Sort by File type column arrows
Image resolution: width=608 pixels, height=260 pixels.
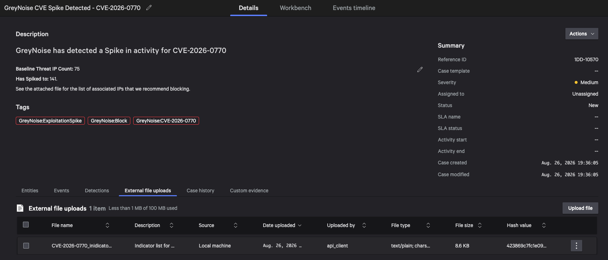click(428, 225)
